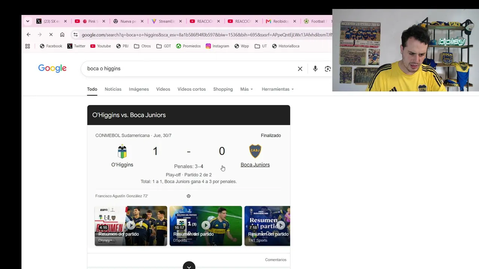Start a voice search with the microphone
The height and width of the screenshot is (269, 479).
[x=315, y=69]
